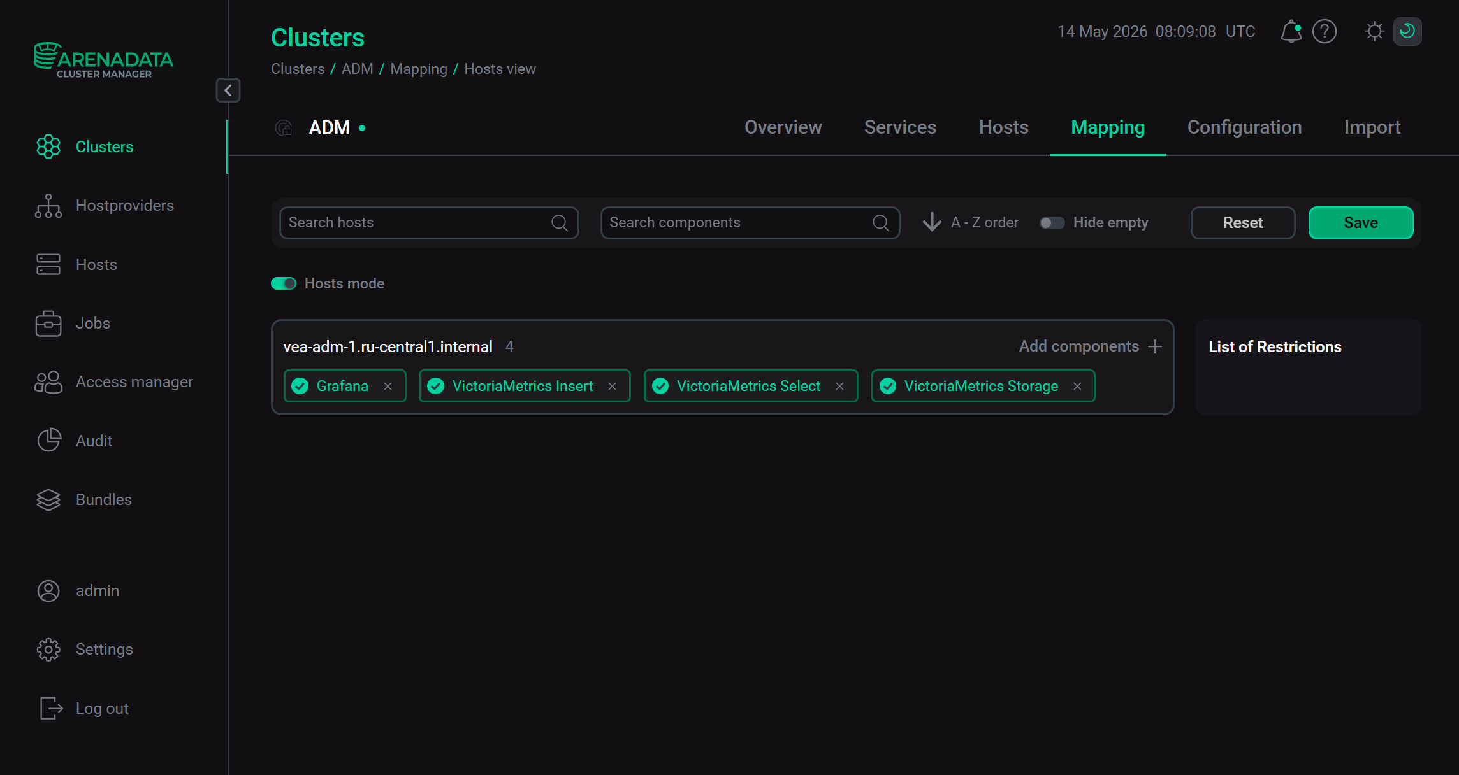Select the VictoriaMetrics Select chip
The height and width of the screenshot is (775, 1459).
tap(751, 387)
